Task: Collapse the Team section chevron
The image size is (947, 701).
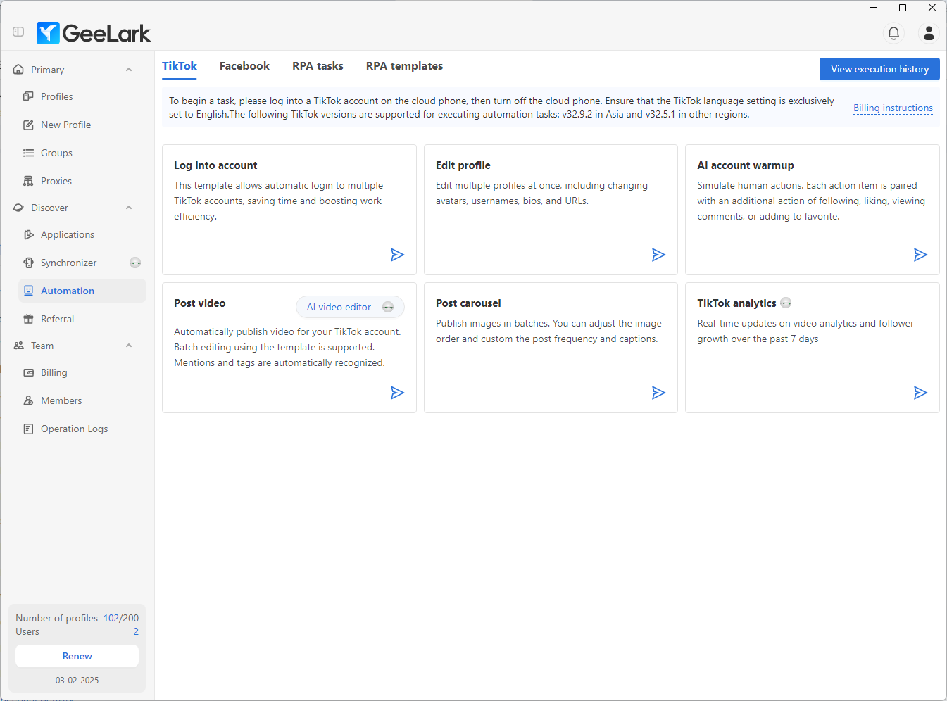Action: 129,346
